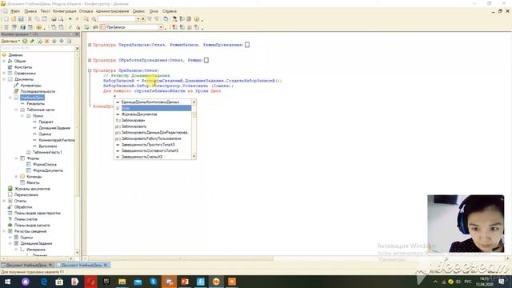Viewport: 512px width, 288px height.
Task: Select ЕдиницаДлиныКомпоновкиДанных in autocomplete list
Action: [150, 102]
